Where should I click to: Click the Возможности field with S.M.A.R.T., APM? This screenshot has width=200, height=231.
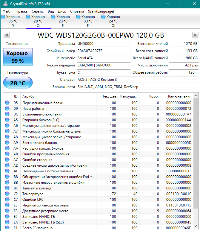tap(138, 87)
